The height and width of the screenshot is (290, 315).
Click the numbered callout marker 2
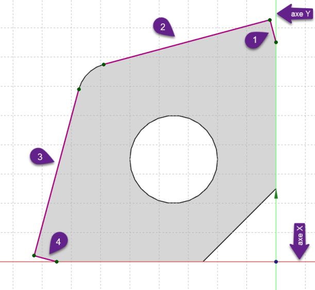(x=163, y=27)
